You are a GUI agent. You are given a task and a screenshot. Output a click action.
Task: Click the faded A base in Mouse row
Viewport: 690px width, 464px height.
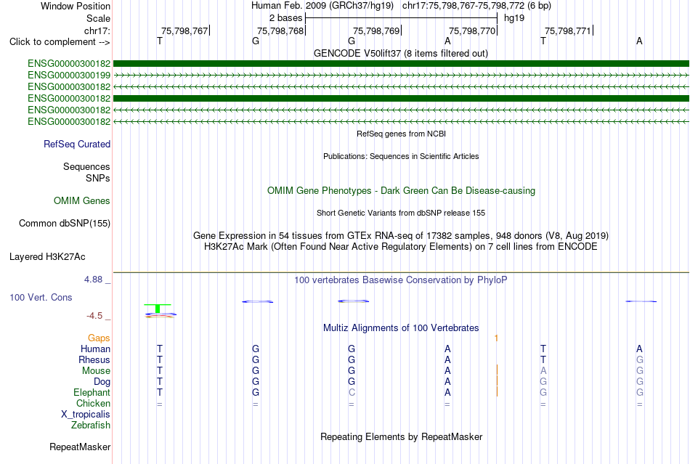click(543, 371)
